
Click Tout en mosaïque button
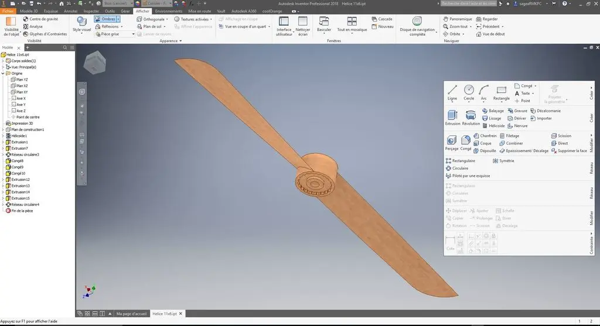(352, 23)
